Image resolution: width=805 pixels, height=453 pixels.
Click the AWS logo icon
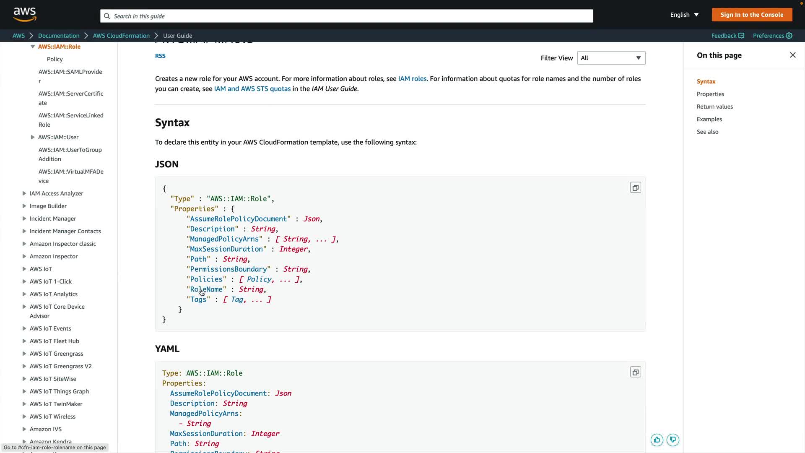click(25, 14)
